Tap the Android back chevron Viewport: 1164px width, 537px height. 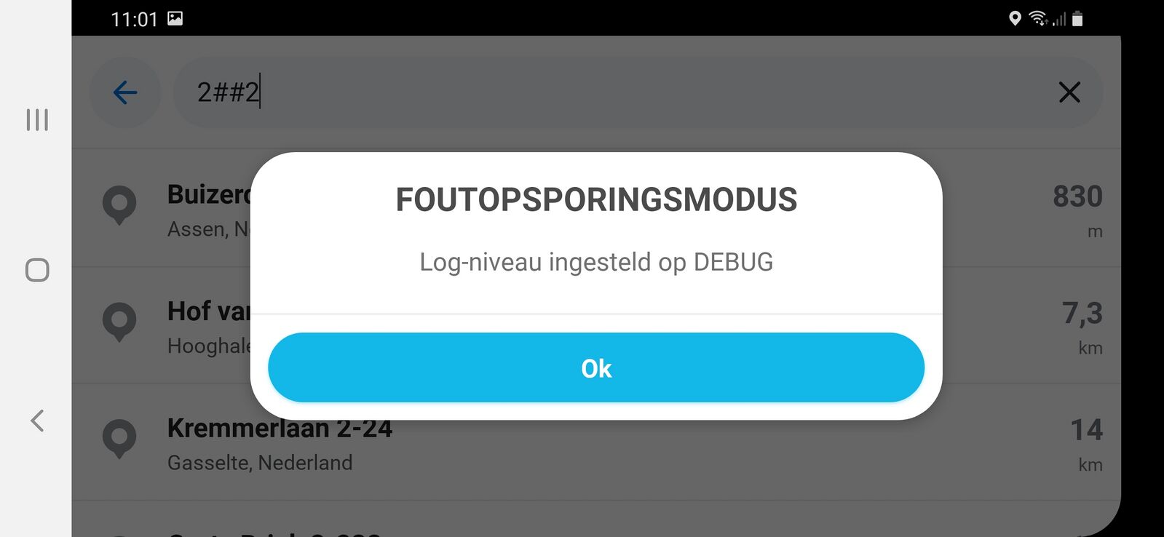[x=37, y=420]
